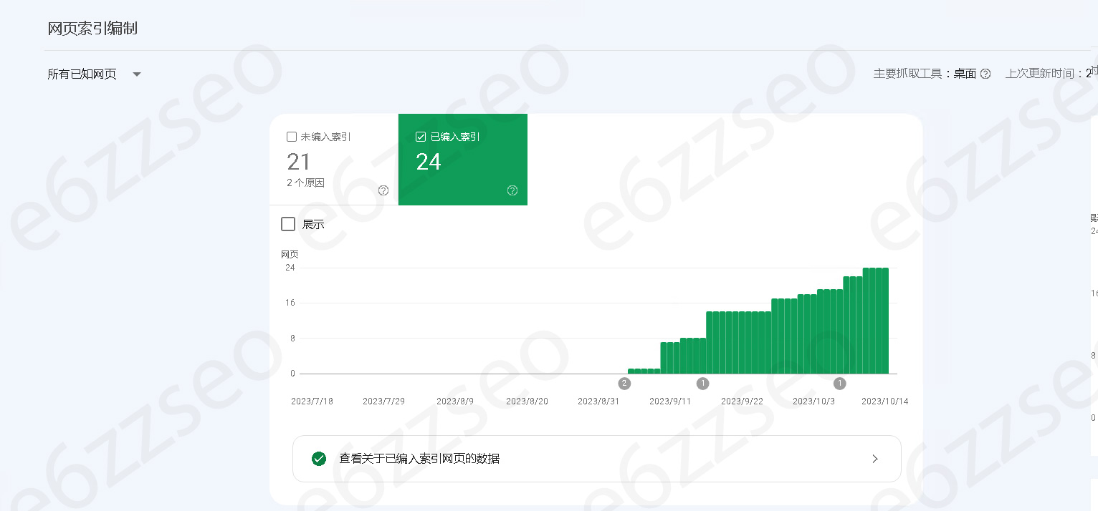Enable the 未编入索引 checkbox

click(292, 137)
